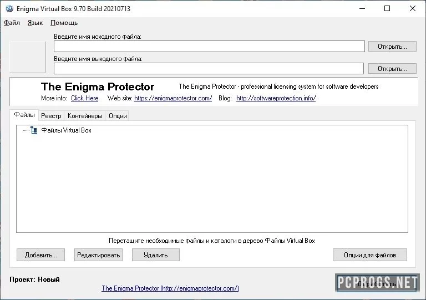Open the softwareprotection.info blog link
The image size is (426, 300).
click(276, 98)
